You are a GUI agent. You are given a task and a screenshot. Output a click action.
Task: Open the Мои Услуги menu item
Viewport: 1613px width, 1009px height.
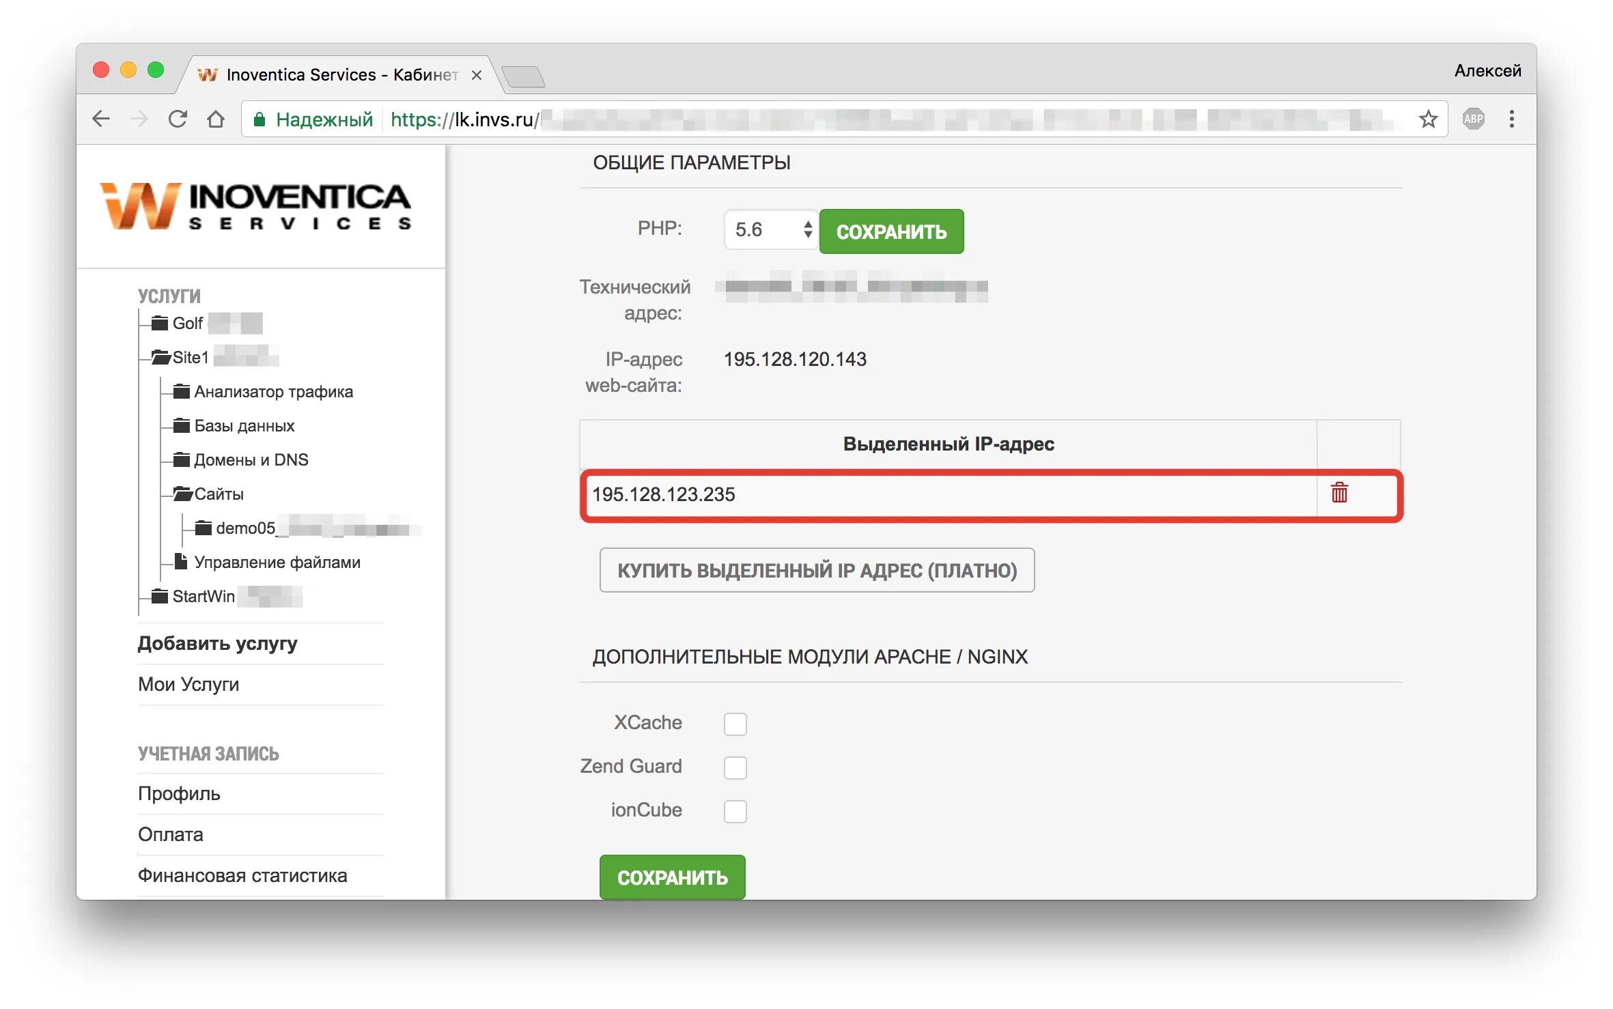tap(188, 684)
